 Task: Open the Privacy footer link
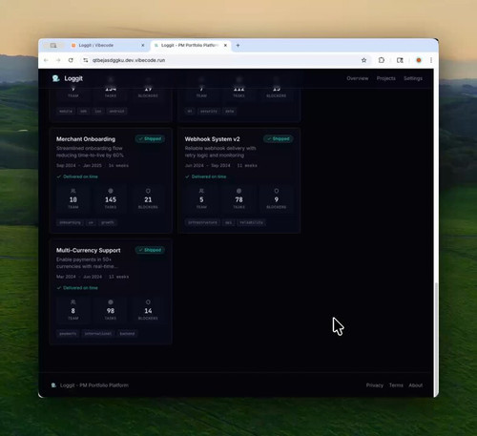pos(375,385)
